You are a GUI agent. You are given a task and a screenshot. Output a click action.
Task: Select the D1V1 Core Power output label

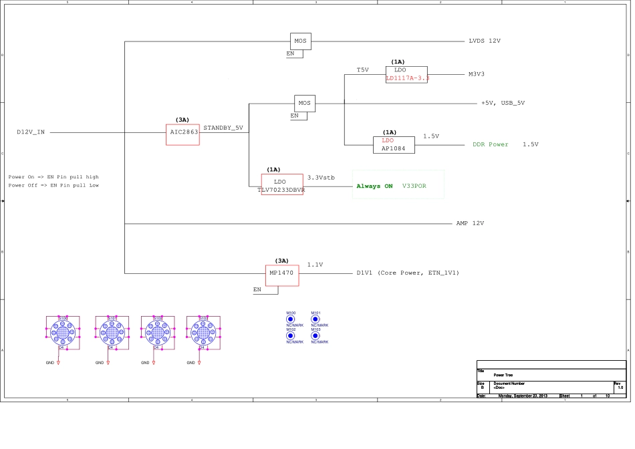pos(408,273)
